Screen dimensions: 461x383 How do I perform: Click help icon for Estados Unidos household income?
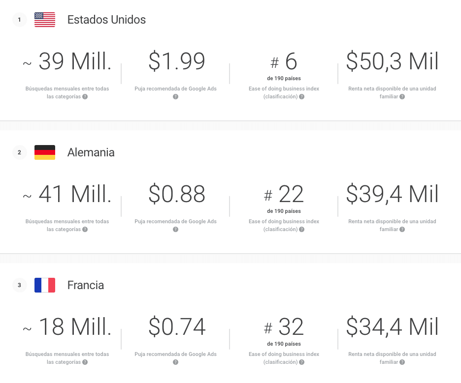point(402,97)
